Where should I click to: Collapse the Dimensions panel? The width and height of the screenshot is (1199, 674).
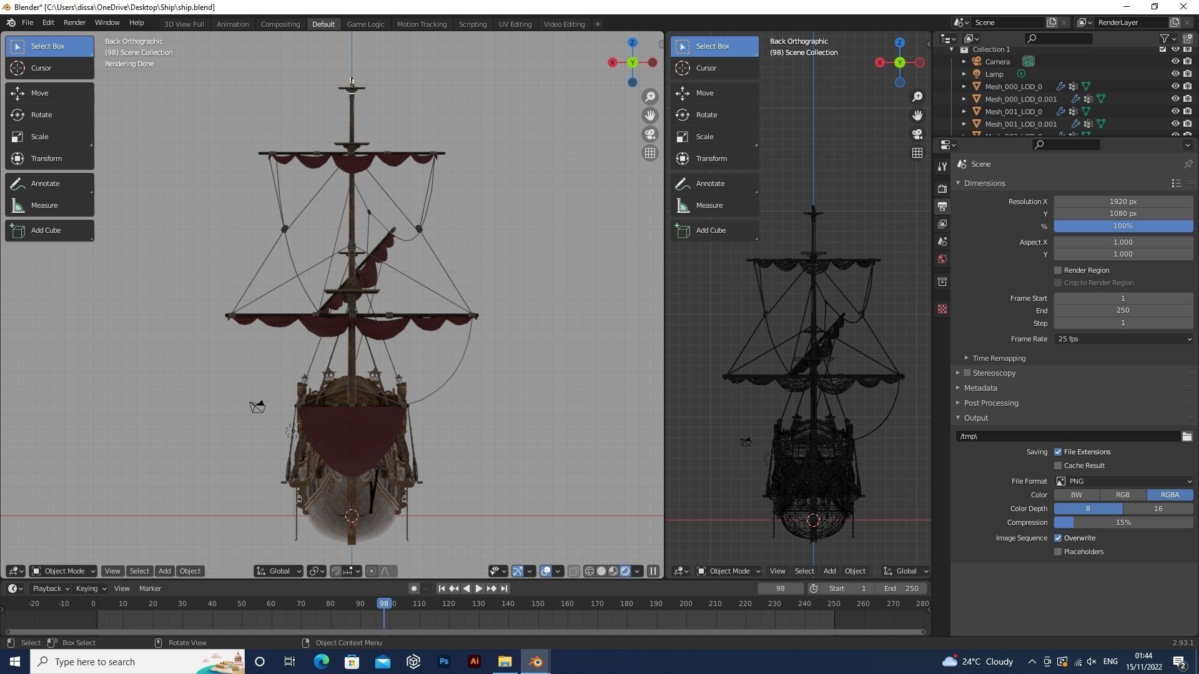[958, 183]
